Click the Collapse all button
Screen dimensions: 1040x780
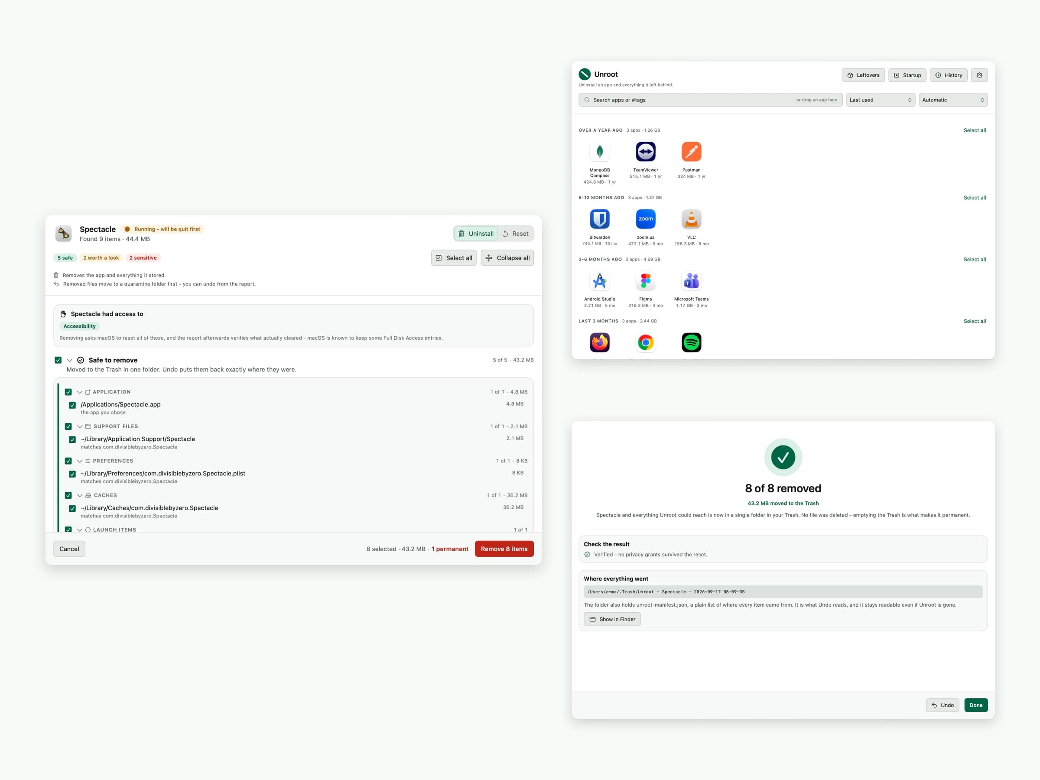(x=507, y=258)
